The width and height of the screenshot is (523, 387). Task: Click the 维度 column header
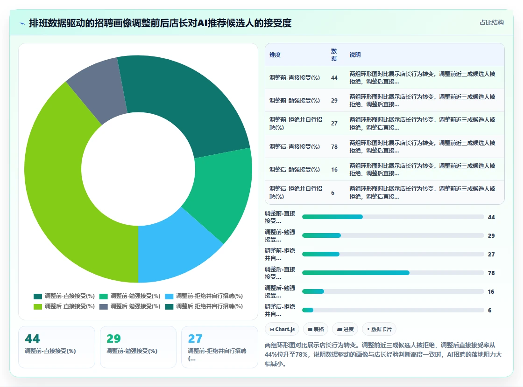coord(275,55)
